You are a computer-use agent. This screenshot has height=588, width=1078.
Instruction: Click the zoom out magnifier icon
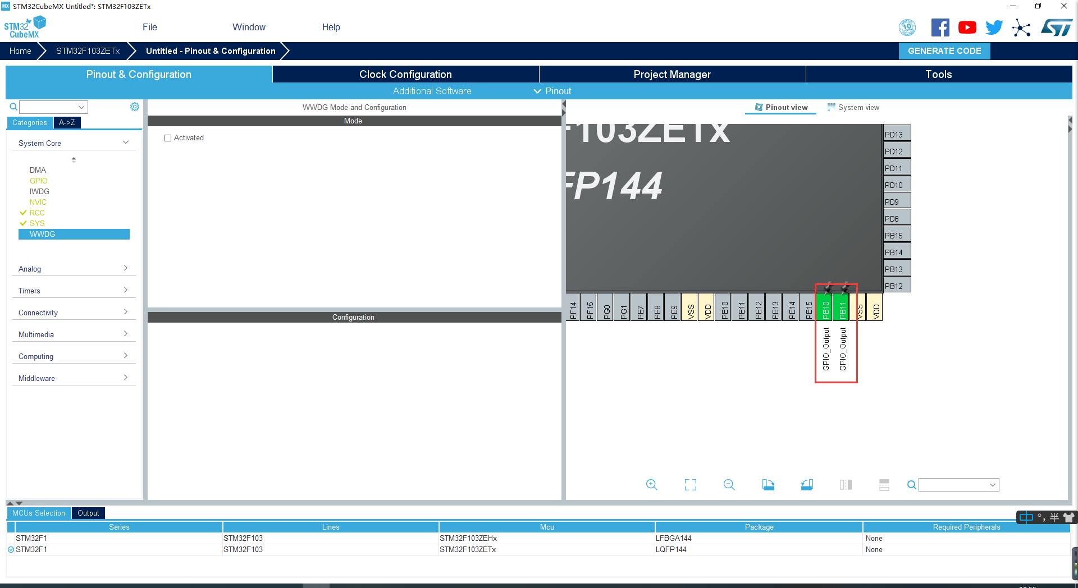tap(729, 485)
